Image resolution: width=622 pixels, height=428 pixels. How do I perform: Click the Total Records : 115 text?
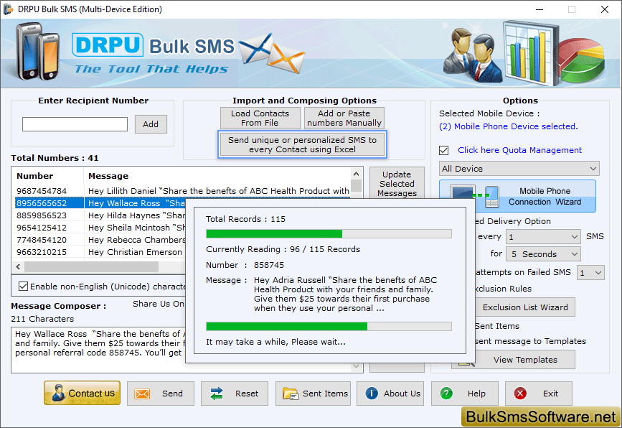pos(245,219)
